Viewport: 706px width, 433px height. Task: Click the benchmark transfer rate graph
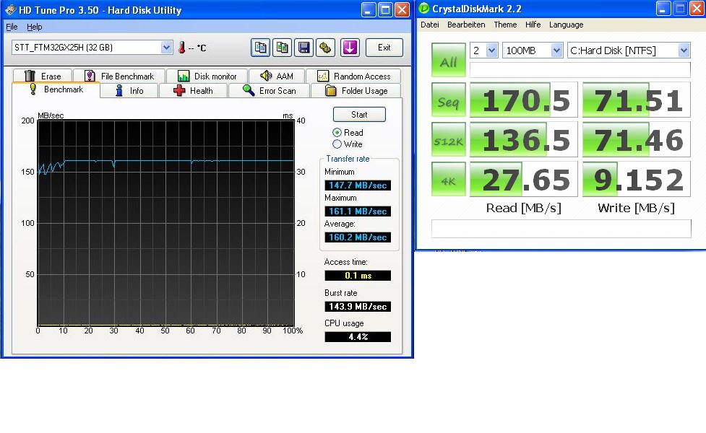(165, 223)
